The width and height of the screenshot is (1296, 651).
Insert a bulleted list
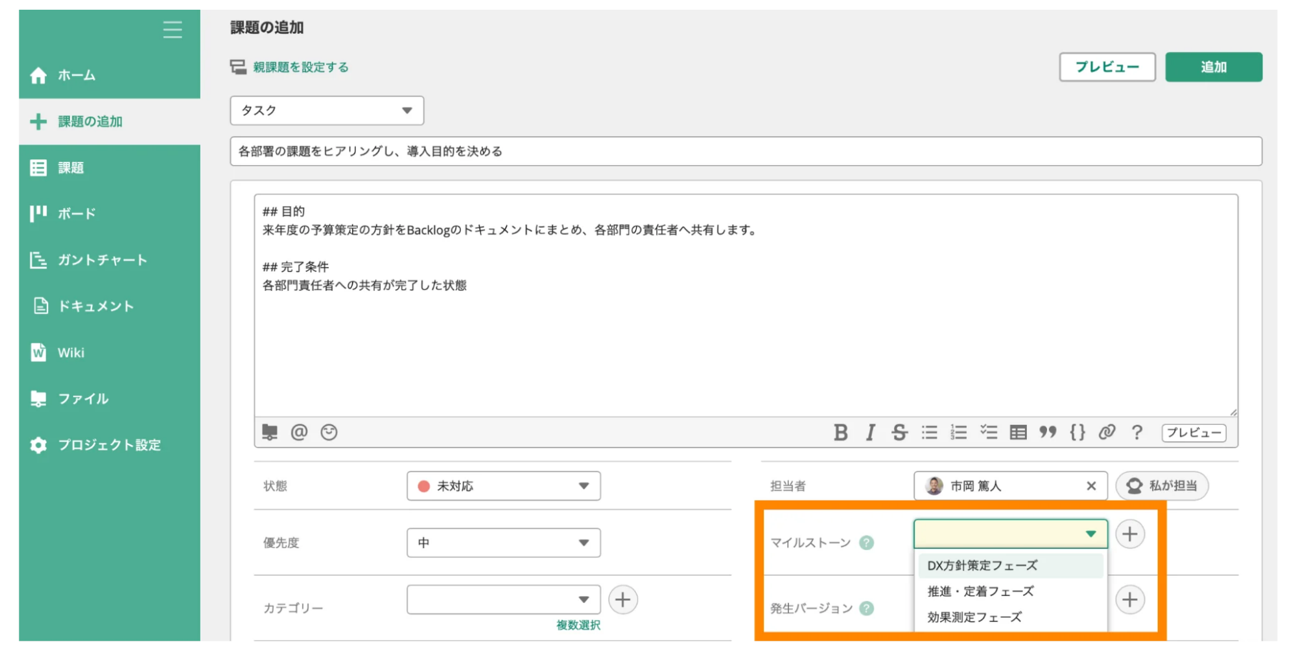click(x=929, y=432)
